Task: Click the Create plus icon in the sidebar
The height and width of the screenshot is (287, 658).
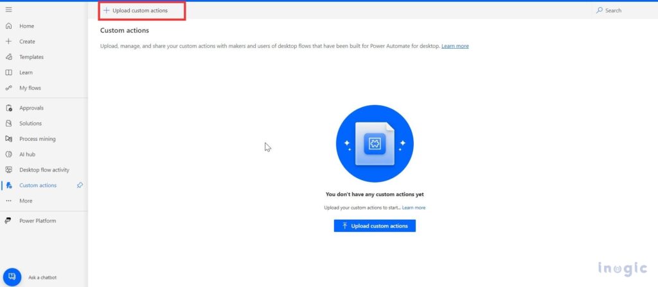Action: click(x=8, y=42)
